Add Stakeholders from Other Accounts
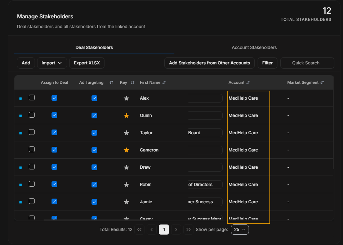 pos(209,63)
